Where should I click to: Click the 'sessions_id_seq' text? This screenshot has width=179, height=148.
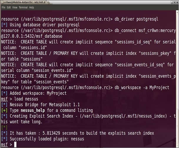tap(133, 42)
